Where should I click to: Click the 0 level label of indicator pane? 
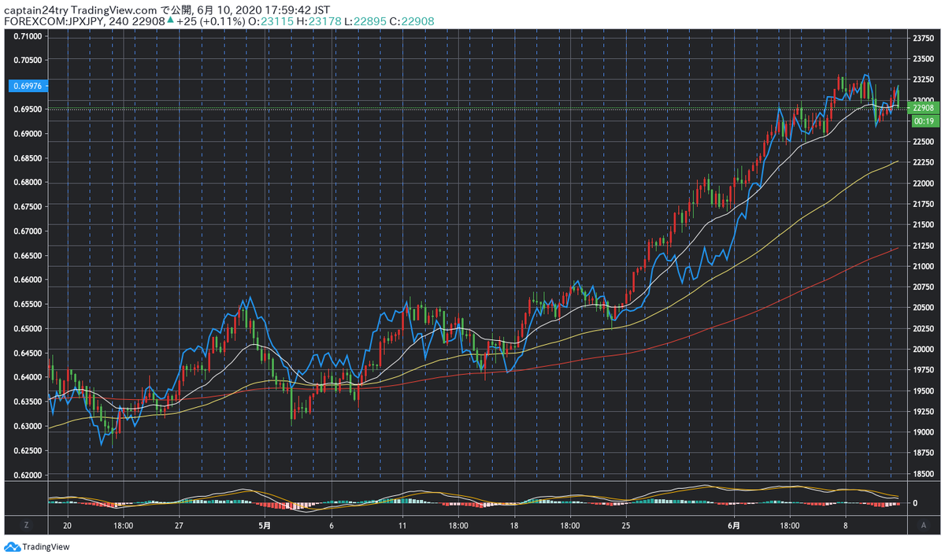pos(914,502)
